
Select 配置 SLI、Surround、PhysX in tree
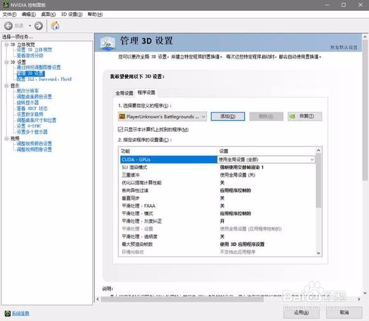coord(44,79)
